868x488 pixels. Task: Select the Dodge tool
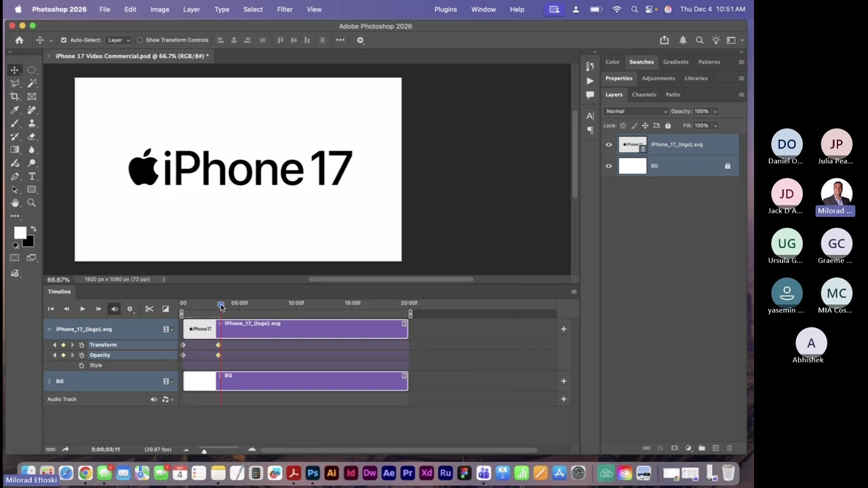click(32, 163)
